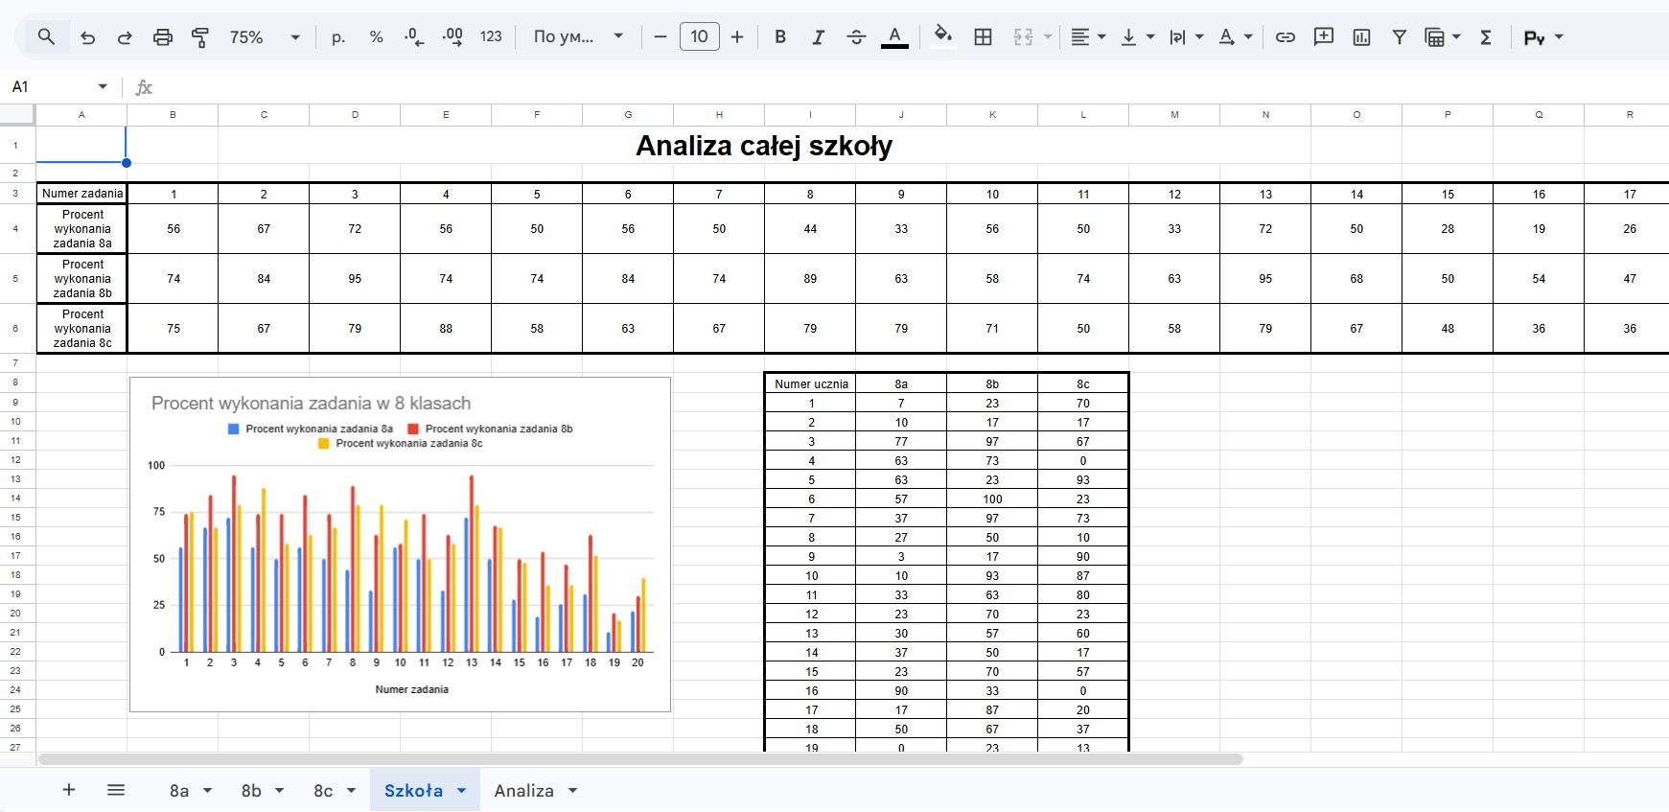This screenshot has height=812, width=1669.
Task: Open the Borders tool
Action: tap(983, 37)
